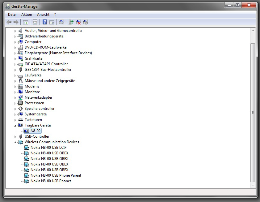This screenshot has height=202, width=260.
Task: Expand the Computer node
Action: click(x=15, y=42)
